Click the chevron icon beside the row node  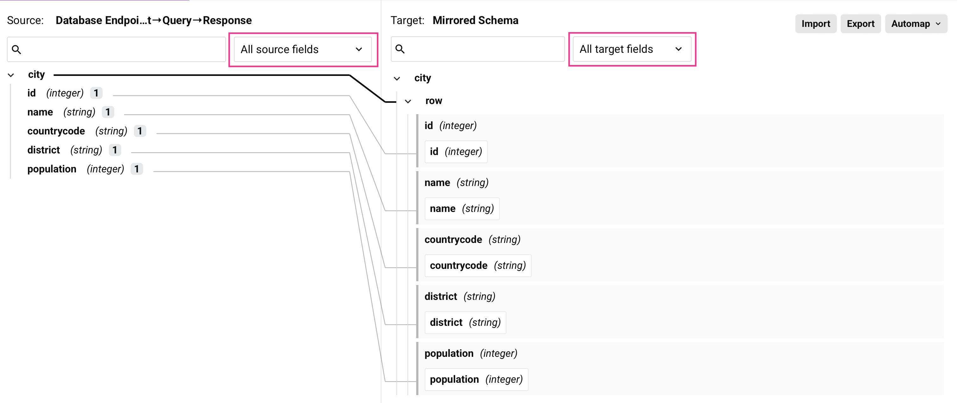pos(408,101)
